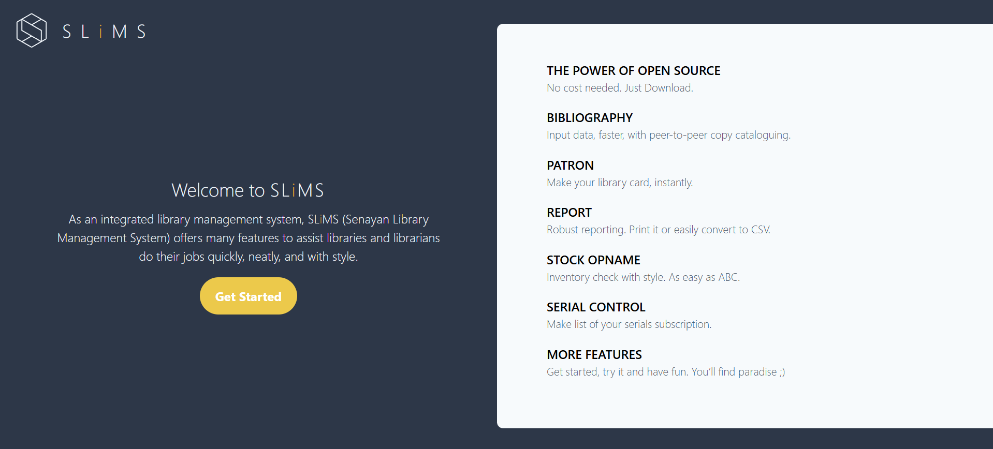The height and width of the screenshot is (449, 993).
Task: Click the paragraph starting "As an integrated library"
Action: pos(249,238)
